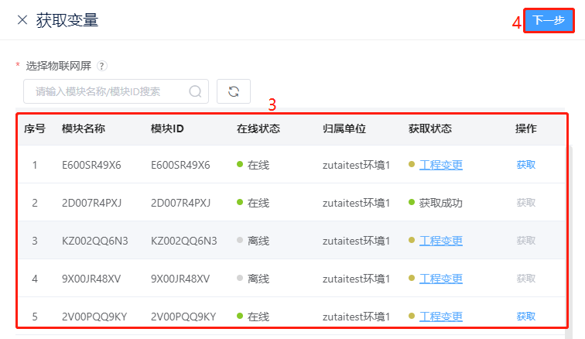The width and height of the screenshot is (585, 339).
Task: Click the 归属单位 column header
Action: pyautogui.click(x=344, y=128)
